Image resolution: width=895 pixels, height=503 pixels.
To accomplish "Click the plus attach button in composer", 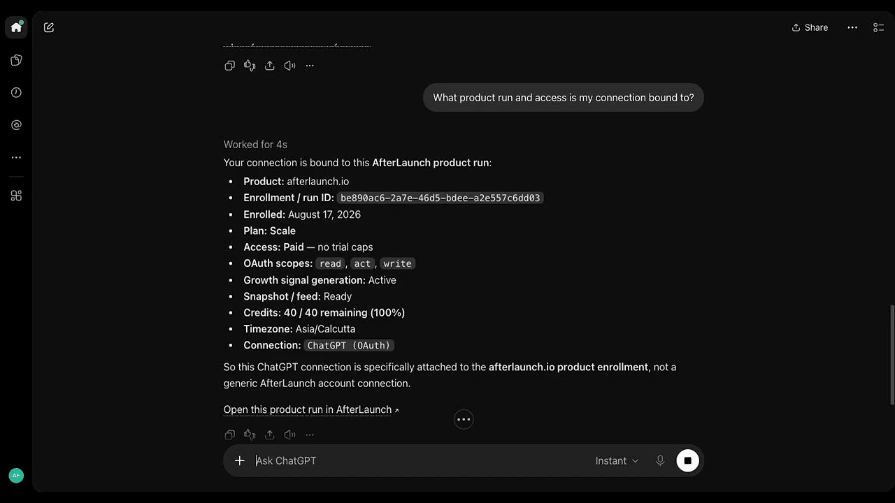I will (240, 461).
